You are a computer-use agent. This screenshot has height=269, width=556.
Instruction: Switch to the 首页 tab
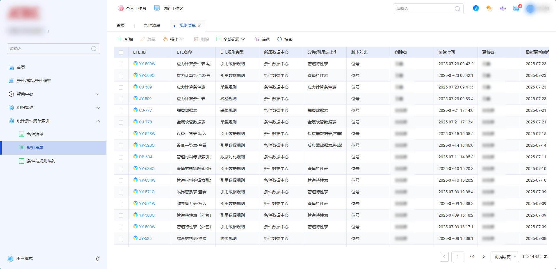pos(121,25)
